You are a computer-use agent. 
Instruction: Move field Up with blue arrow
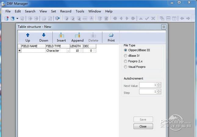pos(28,38)
